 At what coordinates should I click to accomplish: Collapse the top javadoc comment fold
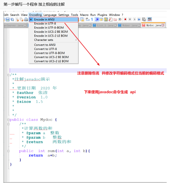pos(8,75)
